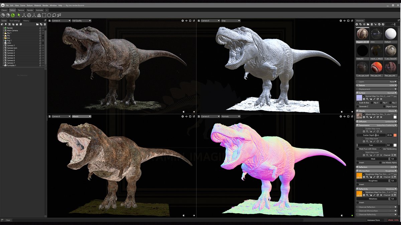The image size is (401, 225).
Task: Click the first gray shading mode sphere
Action: pyautogui.click(x=3, y=15)
